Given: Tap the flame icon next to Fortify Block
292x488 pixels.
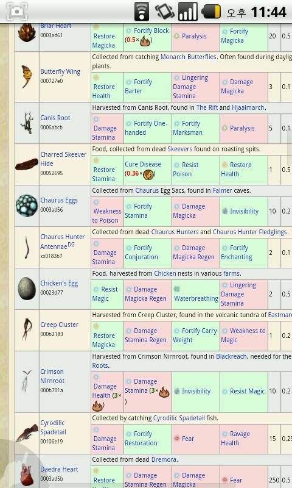Looking at the screenshot, I should tap(145, 41).
